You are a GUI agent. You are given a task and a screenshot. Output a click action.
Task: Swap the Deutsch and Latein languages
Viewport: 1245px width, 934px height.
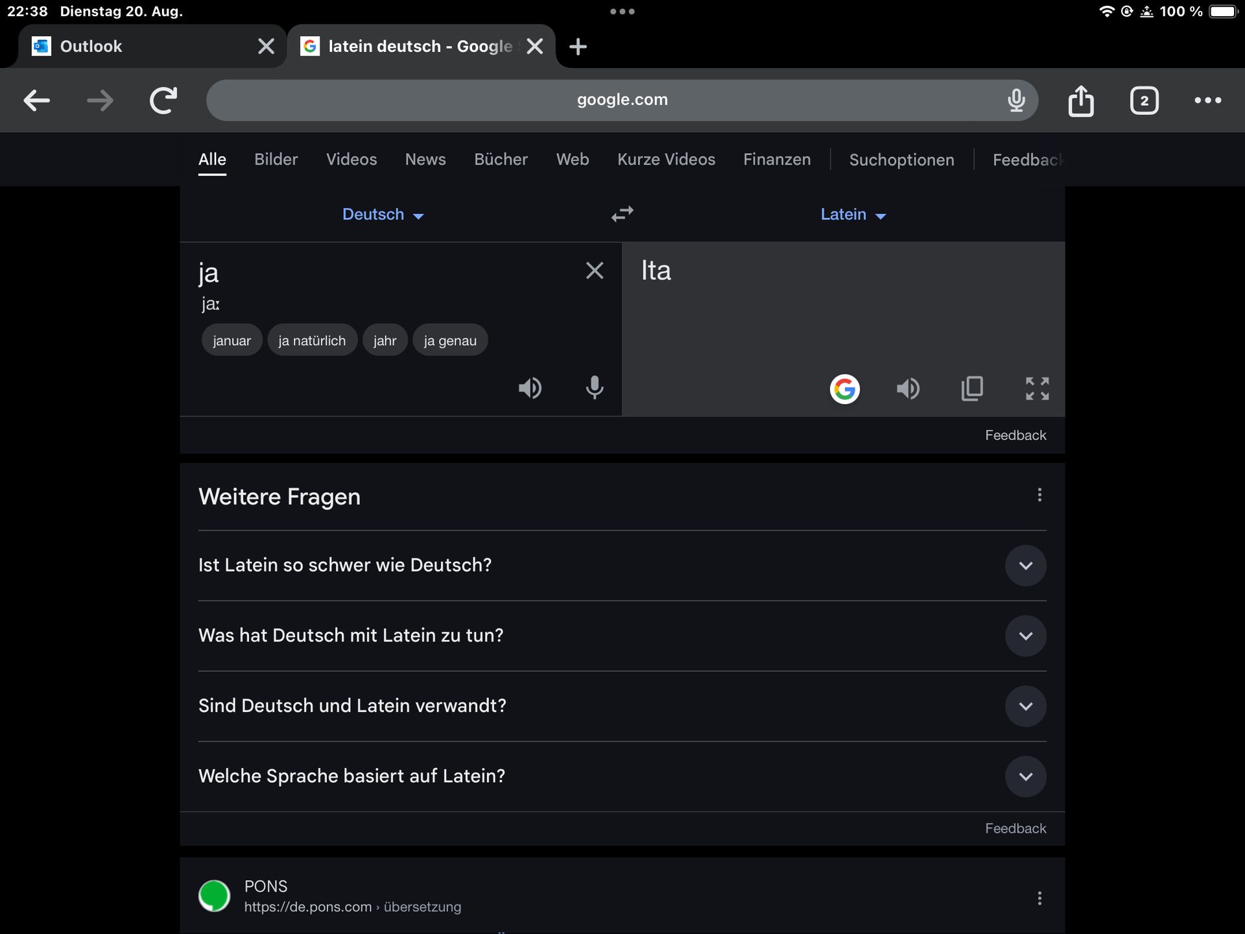click(x=622, y=214)
